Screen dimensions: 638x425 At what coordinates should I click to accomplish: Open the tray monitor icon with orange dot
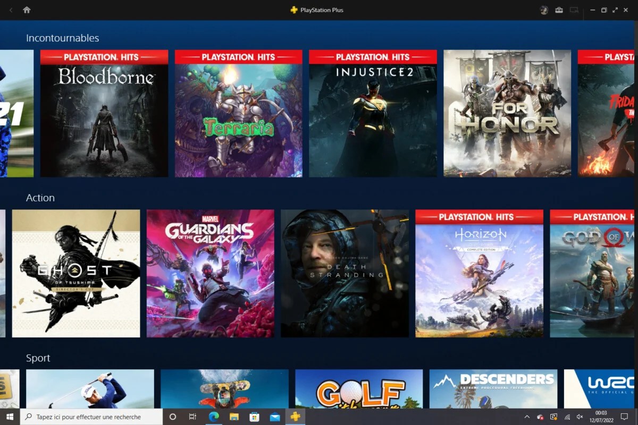click(x=553, y=417)
